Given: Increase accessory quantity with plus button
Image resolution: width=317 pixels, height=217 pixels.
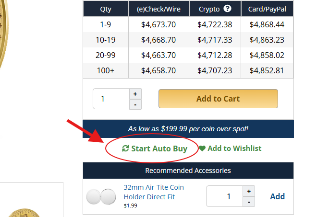Looking at the screenshot, I should click(x=249, y=191).
